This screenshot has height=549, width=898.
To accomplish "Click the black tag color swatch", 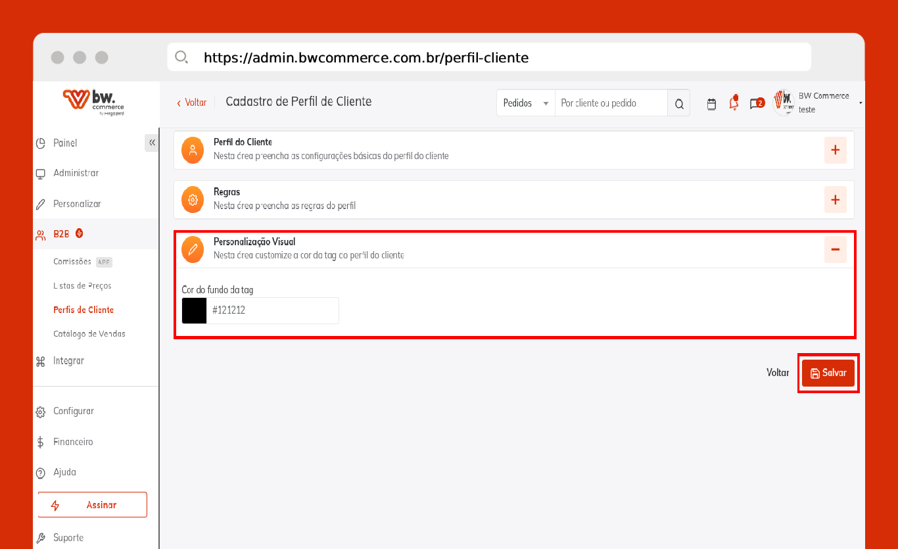I will 195,310.
